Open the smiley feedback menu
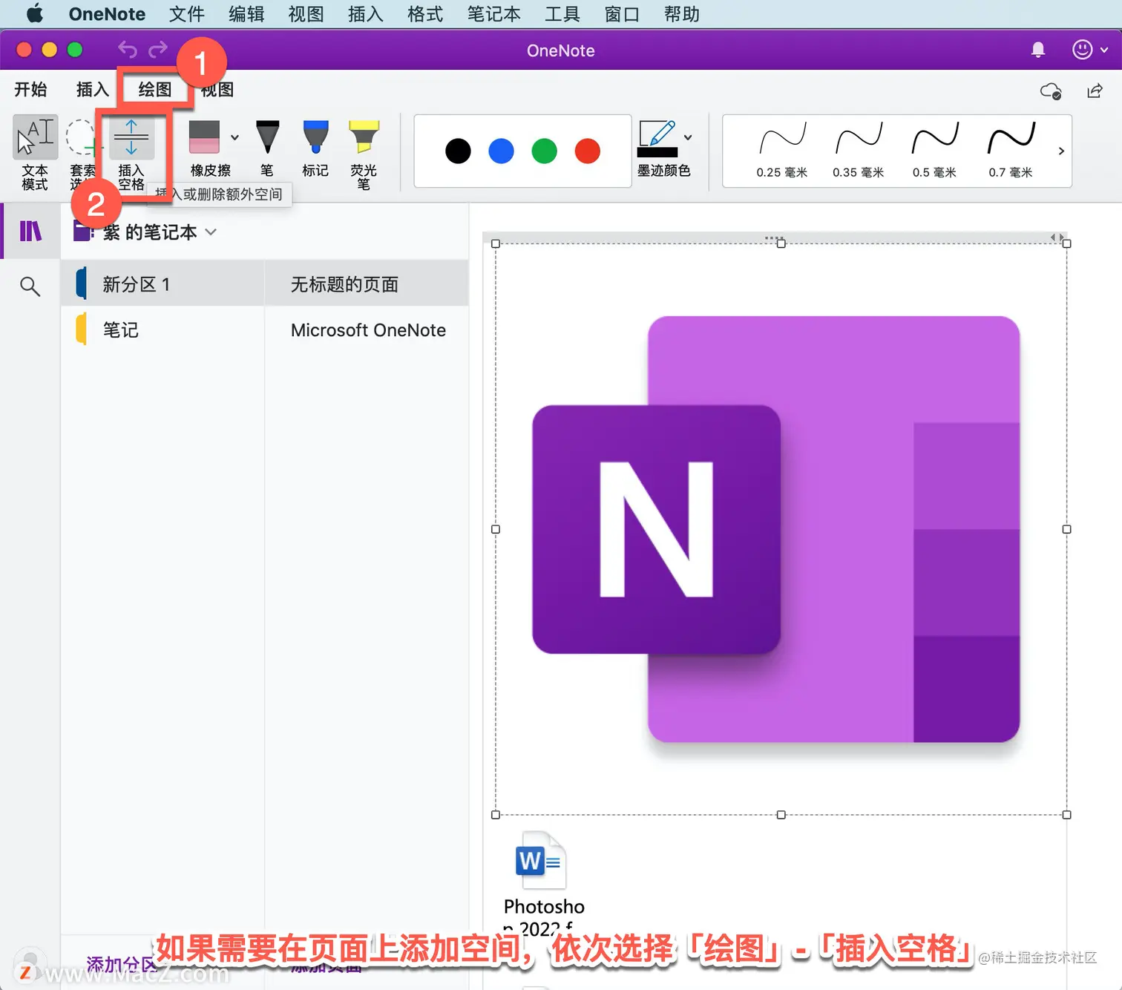This screenshot has height=990, width=1122. click(1089, 50)
